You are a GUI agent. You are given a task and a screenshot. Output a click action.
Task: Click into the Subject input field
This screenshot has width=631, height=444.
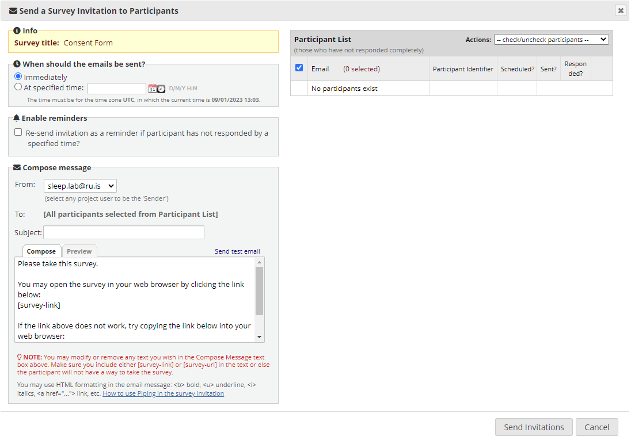click(x=124, y=232)
